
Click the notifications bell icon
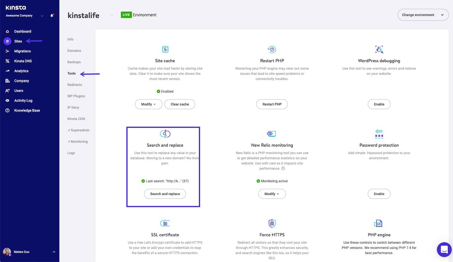51,15
